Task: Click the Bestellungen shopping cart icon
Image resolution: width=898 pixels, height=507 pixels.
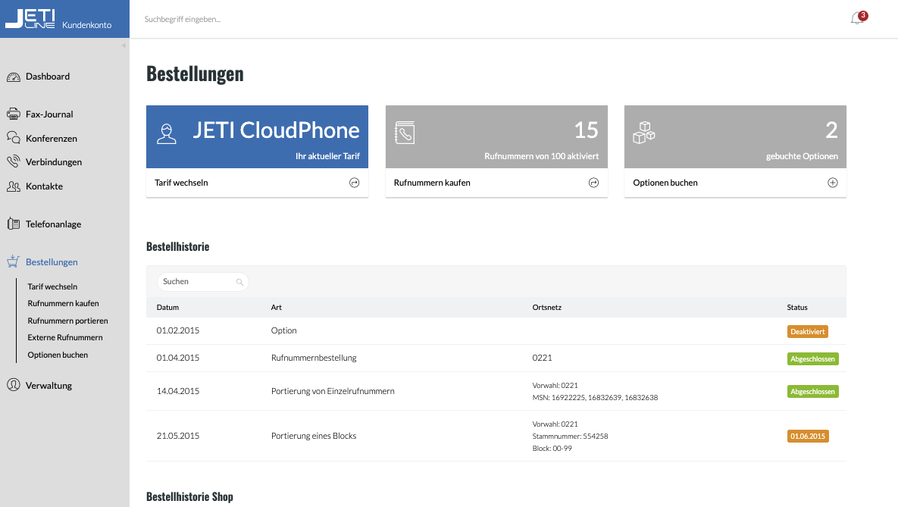Action: 13,261
